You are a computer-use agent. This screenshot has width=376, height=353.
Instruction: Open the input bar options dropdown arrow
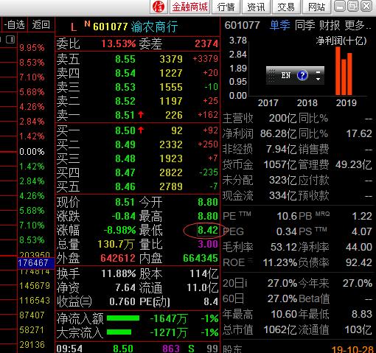tap(318, 79)
